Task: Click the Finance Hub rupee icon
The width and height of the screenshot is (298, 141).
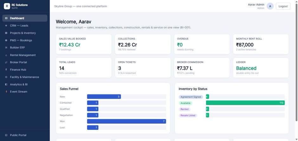Action: pos(6,70)
